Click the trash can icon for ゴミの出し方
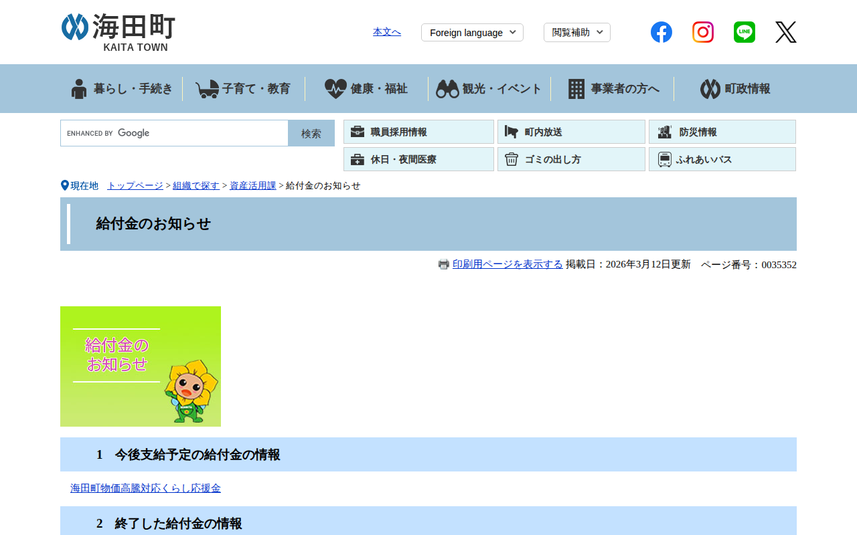The height and width of the screenshot is (535, 857). click(x=512, y=158)
